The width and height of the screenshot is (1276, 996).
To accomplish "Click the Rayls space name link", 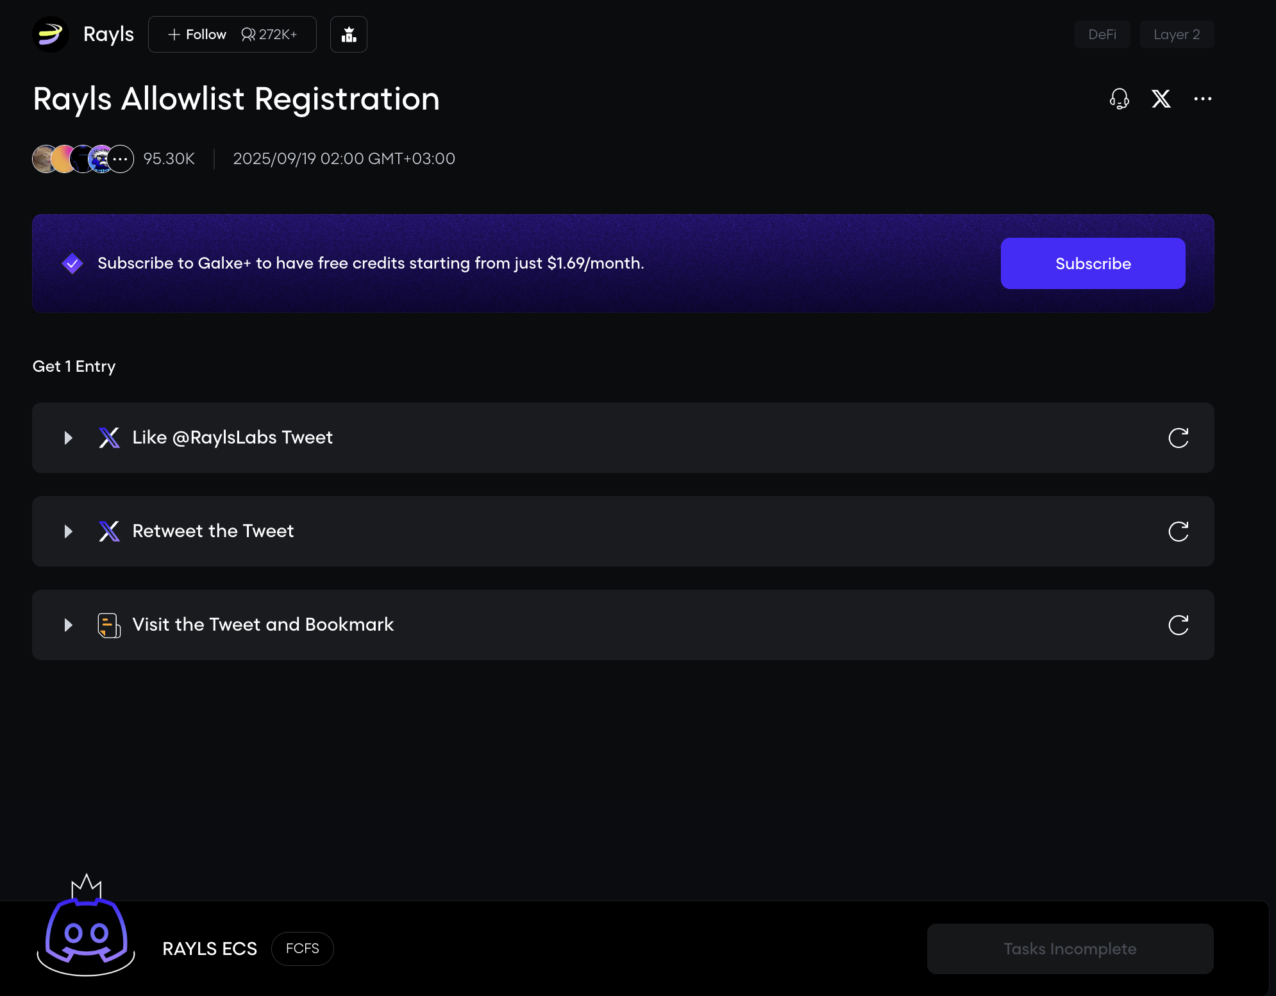I will tap(108, 35).
